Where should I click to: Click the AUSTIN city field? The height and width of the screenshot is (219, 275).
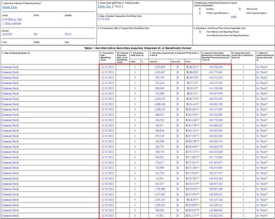coord(7,34)
